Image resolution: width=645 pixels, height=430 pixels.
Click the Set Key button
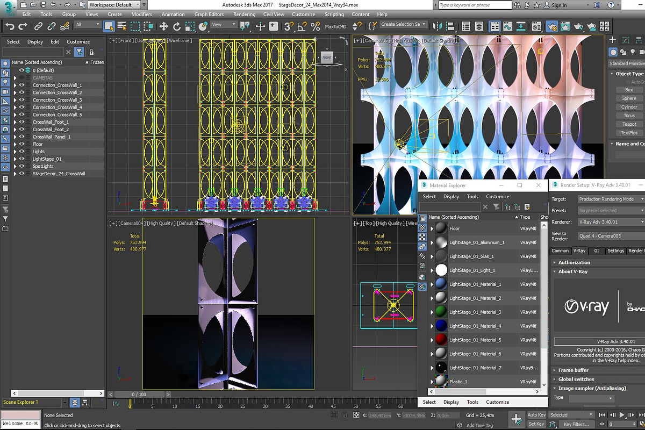pos(536,424)
